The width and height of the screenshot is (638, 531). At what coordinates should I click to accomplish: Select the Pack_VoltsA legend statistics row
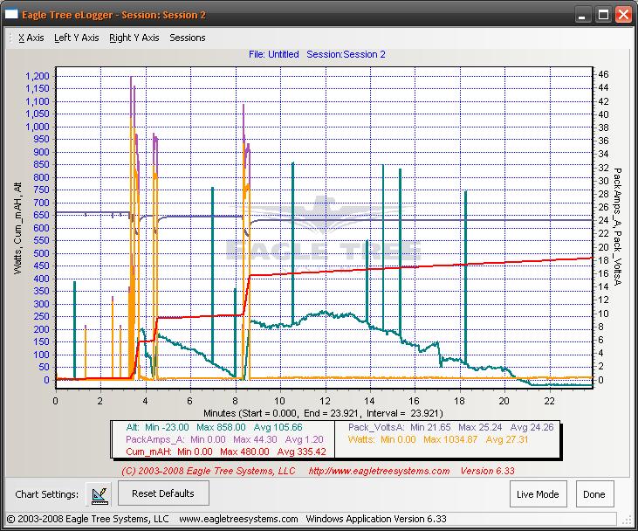click(x=451, y=427)
